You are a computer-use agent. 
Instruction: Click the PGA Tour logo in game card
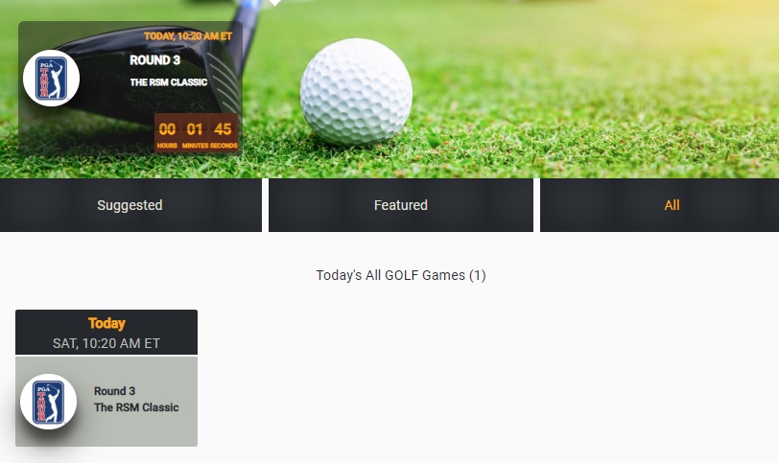click(x=48, y=402)
